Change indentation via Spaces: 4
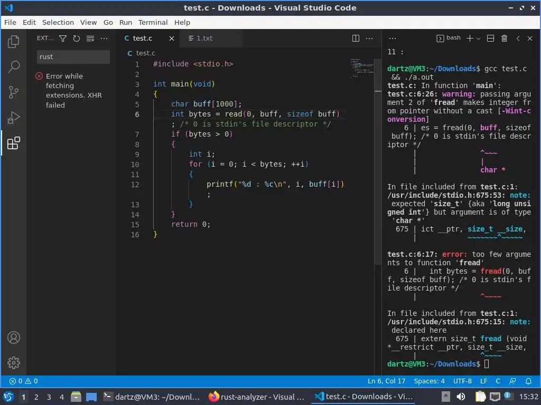The image size is (541, 405). coord(429,381)
